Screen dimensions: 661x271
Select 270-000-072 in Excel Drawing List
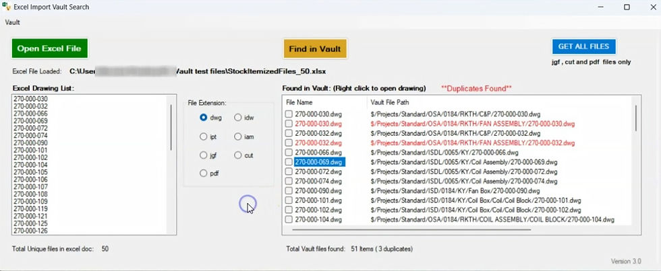click(x=30, y=128)
